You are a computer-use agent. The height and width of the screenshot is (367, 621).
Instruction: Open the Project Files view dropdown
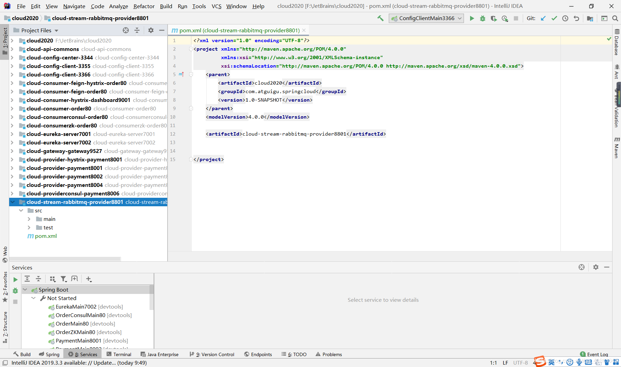pyautogui.click(x=56, y=31)
